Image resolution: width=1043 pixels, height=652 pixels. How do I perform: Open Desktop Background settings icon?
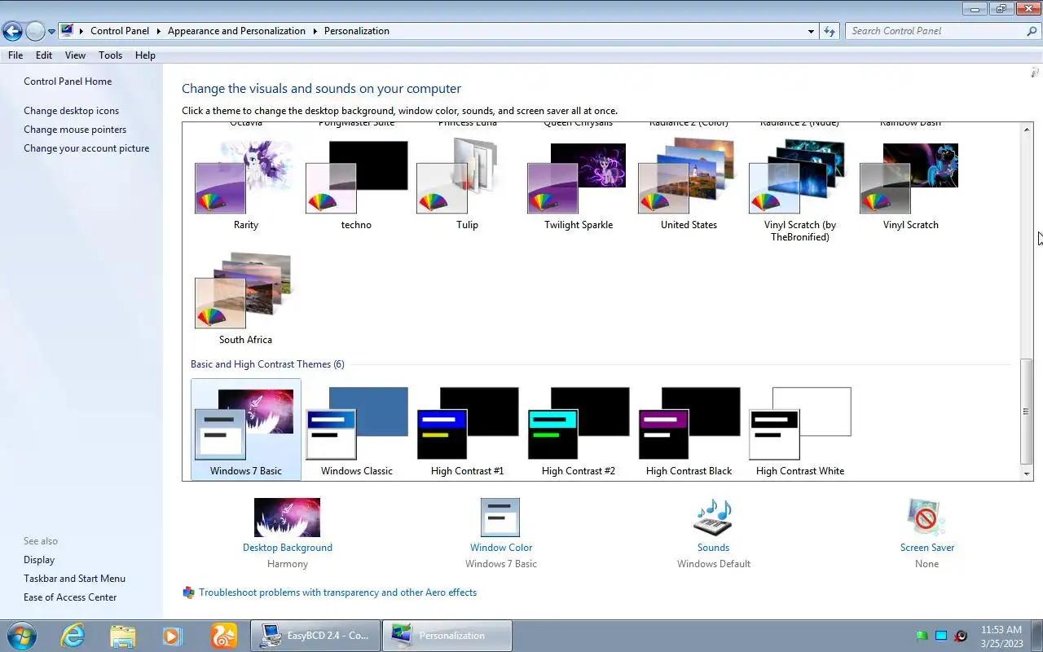(287, 518)
